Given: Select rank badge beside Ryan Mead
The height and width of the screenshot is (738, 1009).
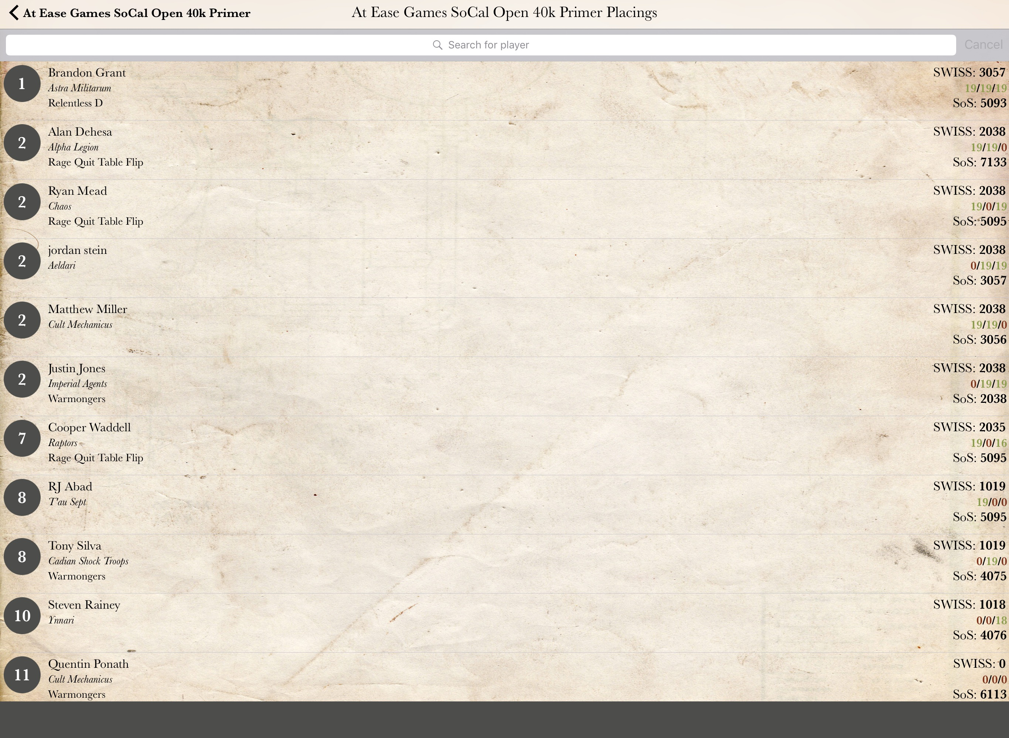Looking at the screenshot, I should tap(22, 202).
